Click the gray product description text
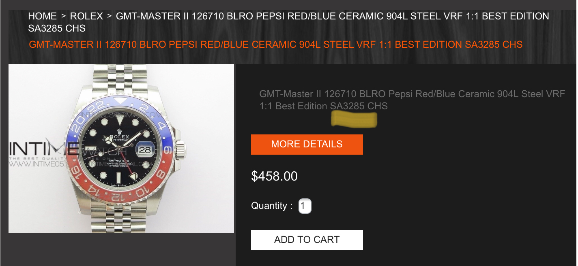 (x=412, y=100)
